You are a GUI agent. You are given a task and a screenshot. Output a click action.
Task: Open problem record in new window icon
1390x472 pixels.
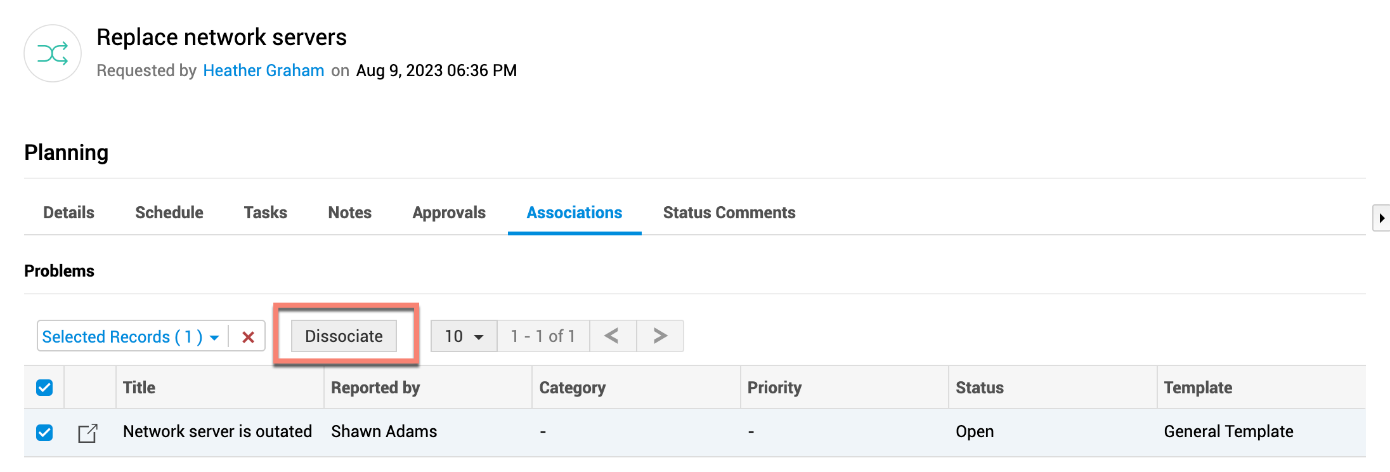(88, 433)
